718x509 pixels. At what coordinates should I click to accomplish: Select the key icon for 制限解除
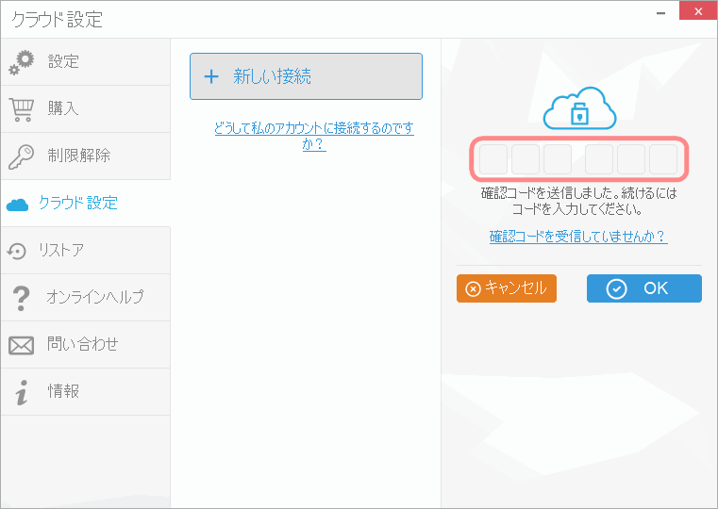[x=21, y=156]
